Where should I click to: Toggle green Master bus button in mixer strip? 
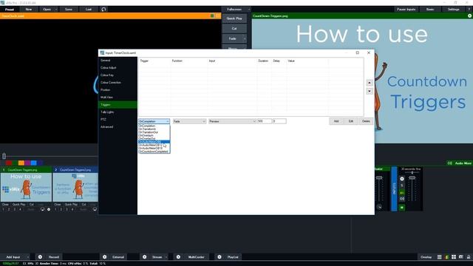click(x=402, y=192)
